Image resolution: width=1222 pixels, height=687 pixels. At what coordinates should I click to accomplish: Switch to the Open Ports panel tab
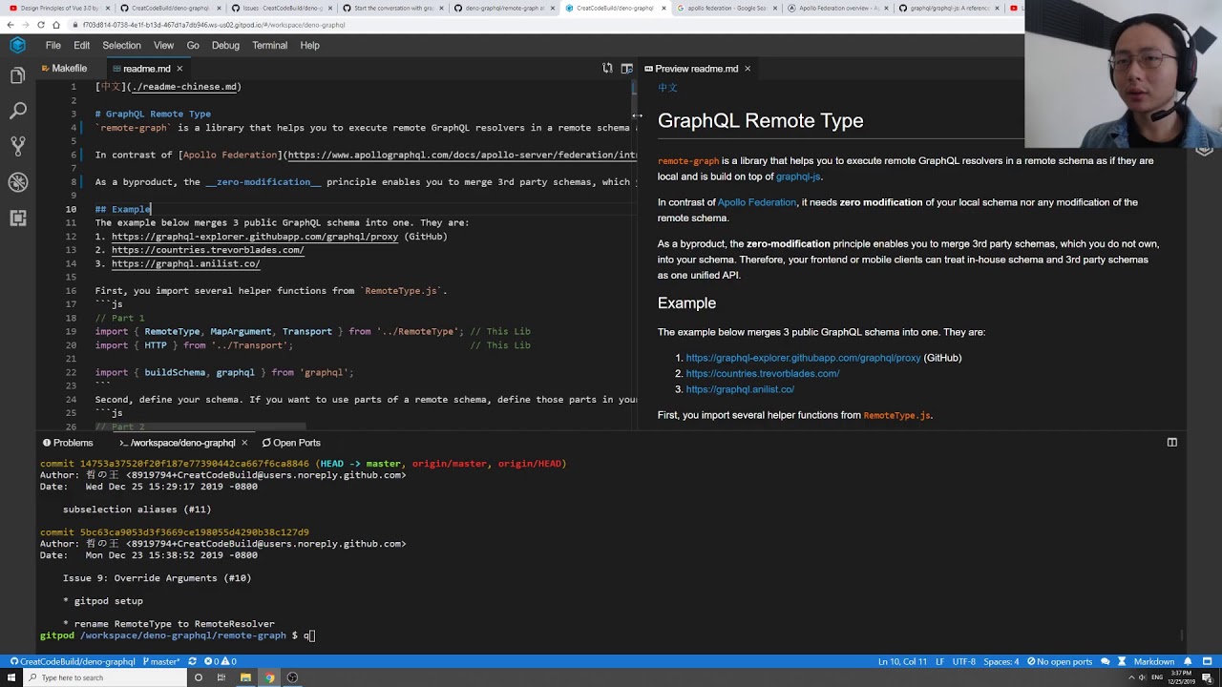pos(291,443)
